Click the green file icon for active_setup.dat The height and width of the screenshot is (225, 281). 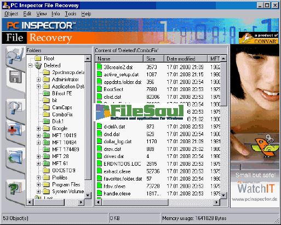point(99,74)
